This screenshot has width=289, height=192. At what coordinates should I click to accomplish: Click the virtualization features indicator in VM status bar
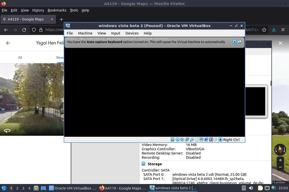211,139
